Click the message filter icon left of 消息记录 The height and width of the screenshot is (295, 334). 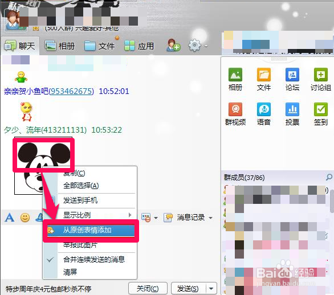point(146,218)
